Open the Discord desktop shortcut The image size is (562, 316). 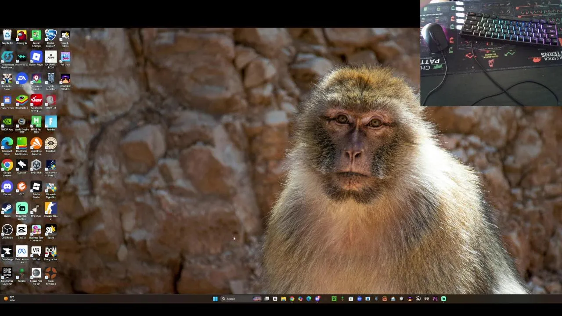7,188
